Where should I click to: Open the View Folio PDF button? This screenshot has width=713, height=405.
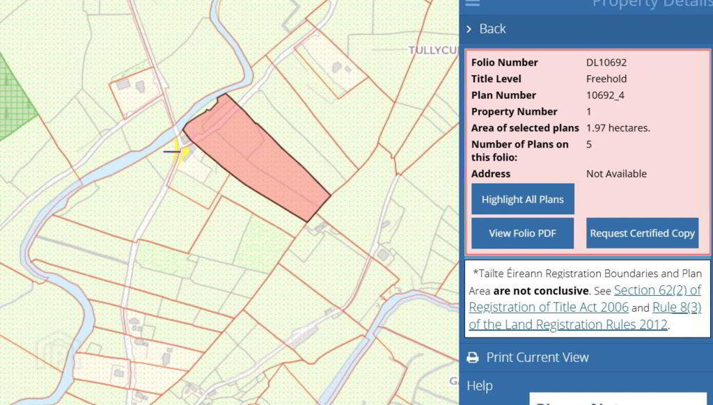pos(522,233)
